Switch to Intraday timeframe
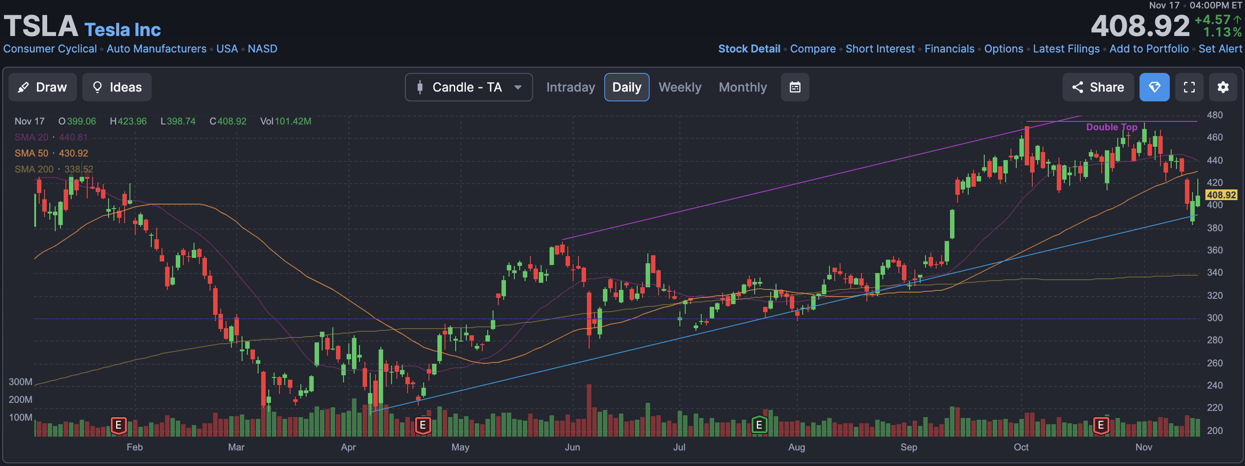1245x466 pixels. [x=570, y=88]
